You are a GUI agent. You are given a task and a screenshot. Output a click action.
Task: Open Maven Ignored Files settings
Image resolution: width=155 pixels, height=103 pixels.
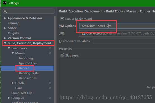[28, 63]
